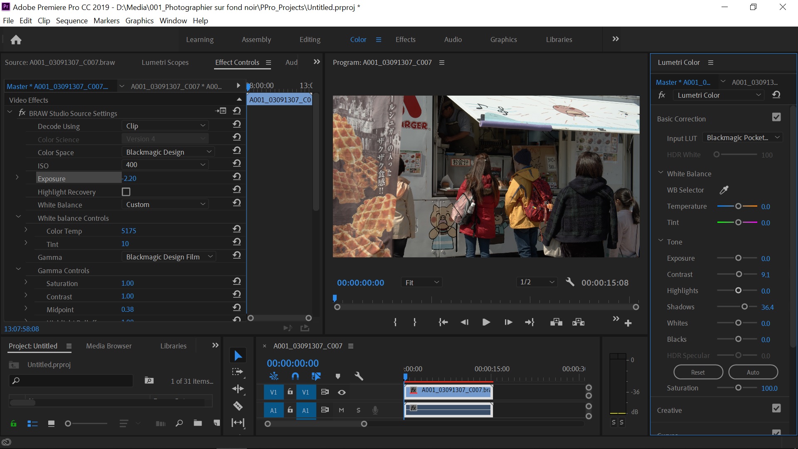Adjust the Contrast slider in Lumetri Color
The height and width of the screenshot is (449, 798).
739,274
